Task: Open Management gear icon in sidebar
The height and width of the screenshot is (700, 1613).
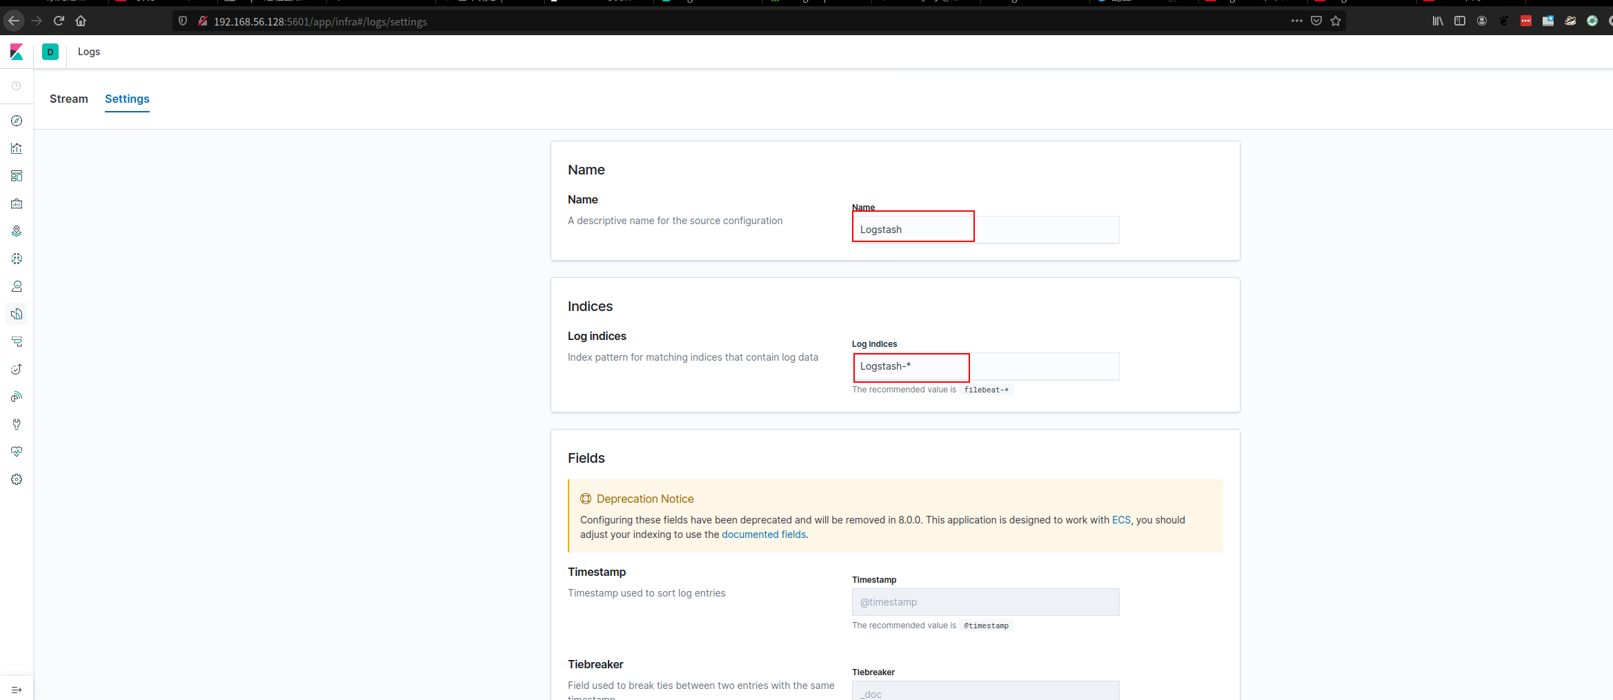Action: [17, 479]
